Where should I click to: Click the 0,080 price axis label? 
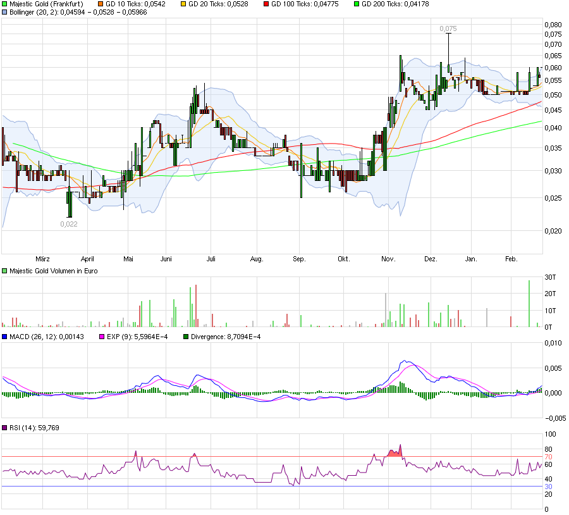(x=553, y=25)
